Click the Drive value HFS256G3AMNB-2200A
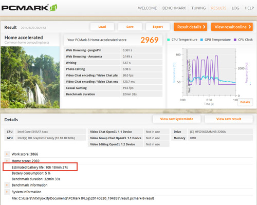The width and height of the screenshot is (257, 205). point(208,132)
